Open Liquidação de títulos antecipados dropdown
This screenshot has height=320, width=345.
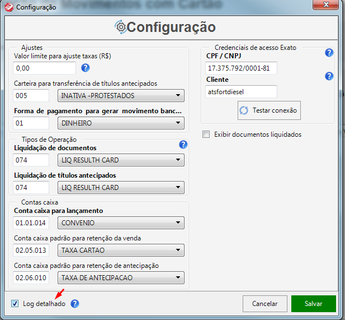click(x=121, y=187)
